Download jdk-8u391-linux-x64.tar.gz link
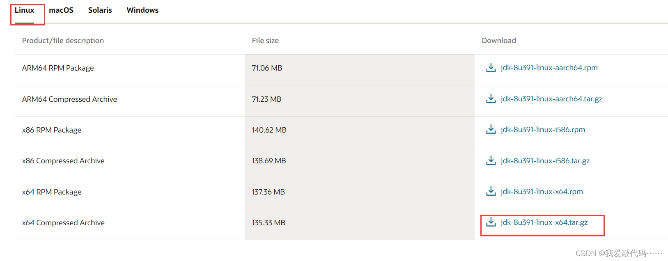Screen dimensions: 668x261 (x=544, y=222)
